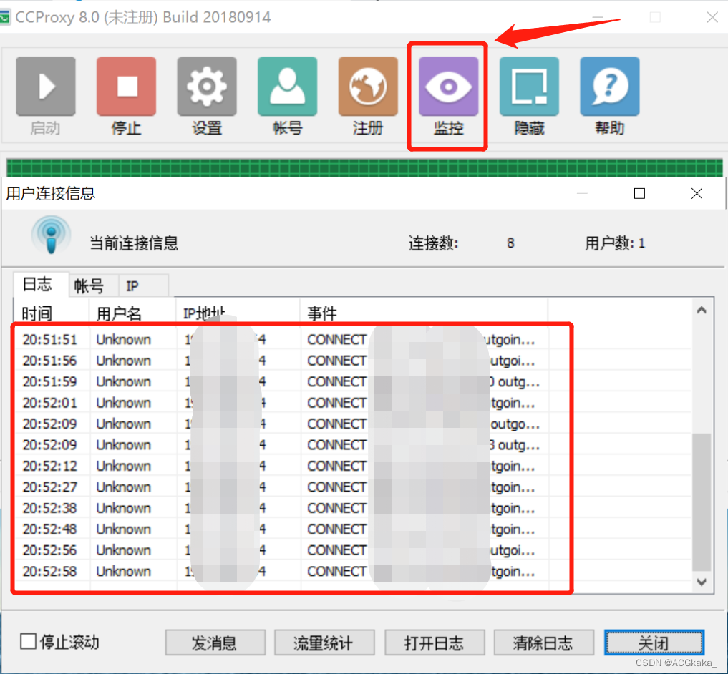The height and width of the screenshot is (674, 728).
Task: Click the 清除日志 button
Action: 544,643
